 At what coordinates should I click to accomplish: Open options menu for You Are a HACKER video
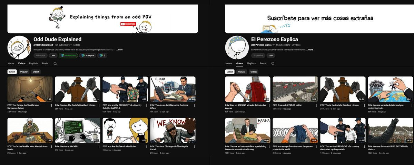pos(99,147)
